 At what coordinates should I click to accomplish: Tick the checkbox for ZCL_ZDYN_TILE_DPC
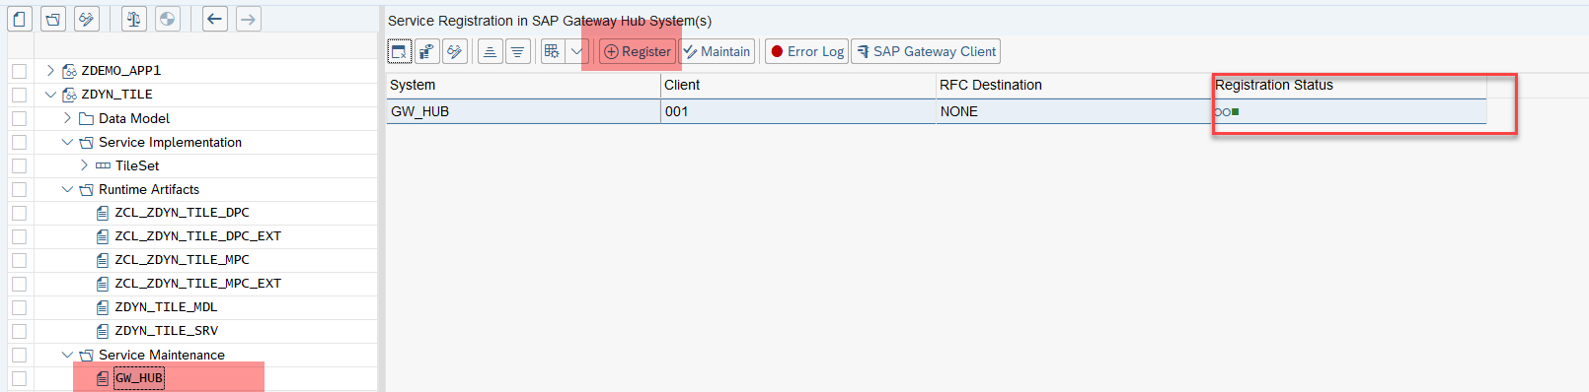pos(19,213)
